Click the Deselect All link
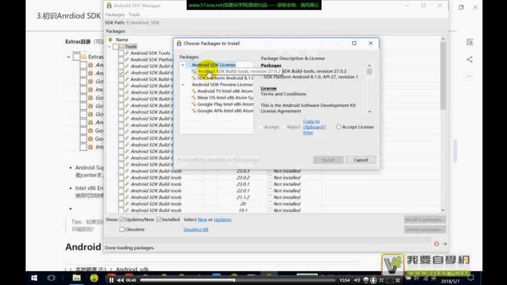 pyautogui.click(x=196, y=229)
